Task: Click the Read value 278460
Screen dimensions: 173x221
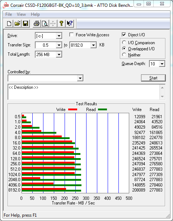Action: click(156, 185)
